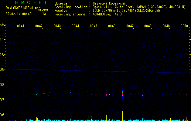
Task: Click the strongest meteor echo near 0046
Action: (x=123, y=93)
